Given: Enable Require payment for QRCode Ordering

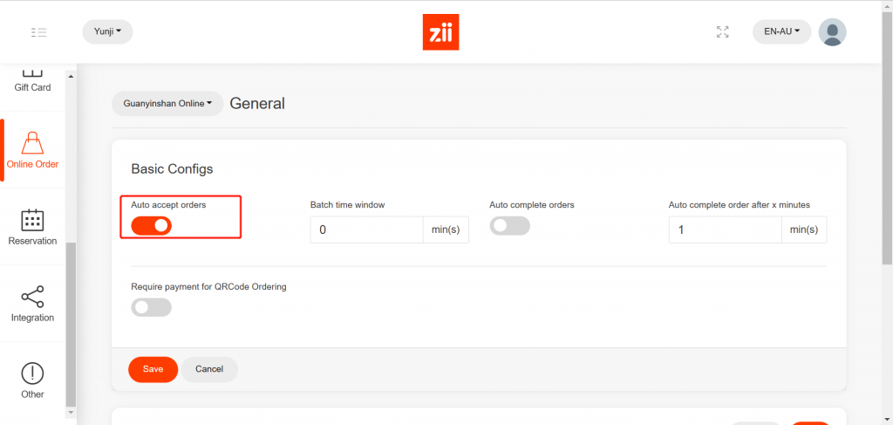Looking at the screenshot, I should pos(152,308).
